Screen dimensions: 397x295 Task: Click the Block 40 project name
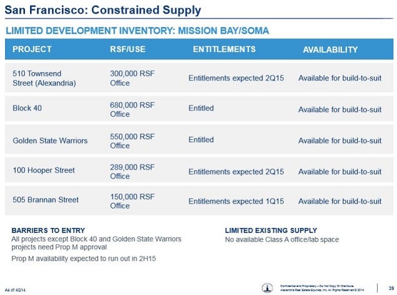click(27, 108)
